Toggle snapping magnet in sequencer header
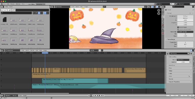Viewport: 195px width, 99px height. (x=100, y=50)
